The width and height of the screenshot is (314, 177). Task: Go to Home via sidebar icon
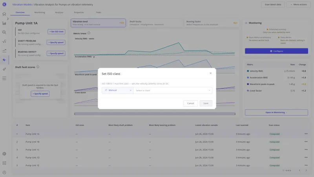pos(4,14)
